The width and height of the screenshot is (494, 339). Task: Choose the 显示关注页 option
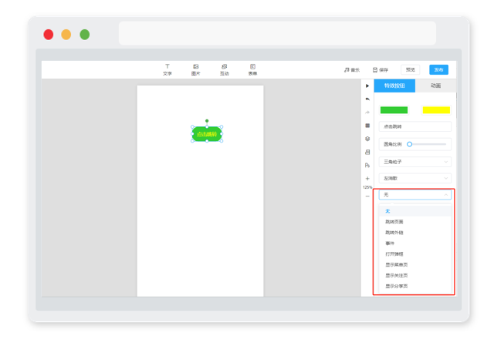pos(415,275)
